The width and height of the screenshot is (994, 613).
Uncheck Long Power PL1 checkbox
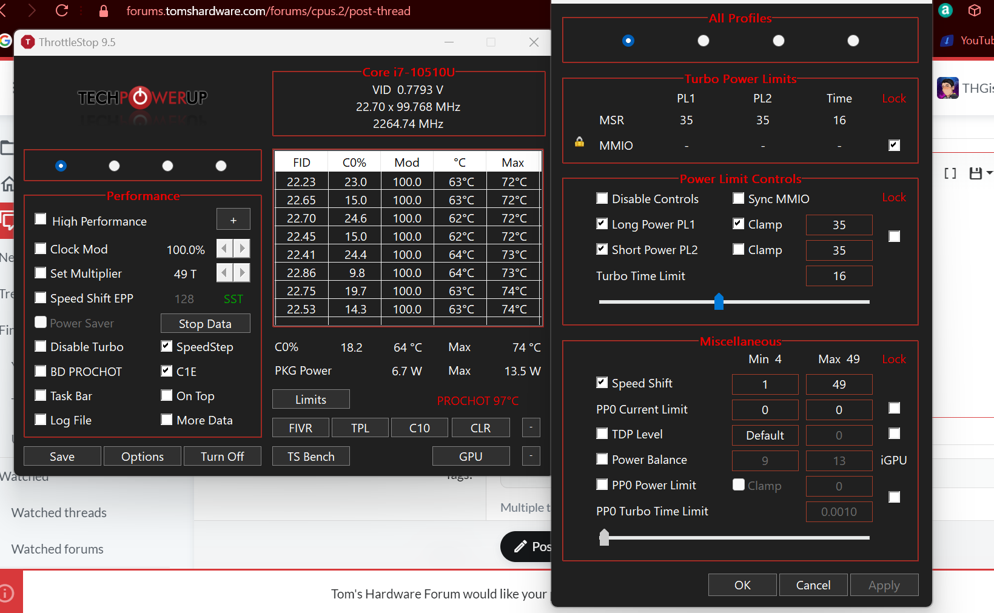[602, 224]
